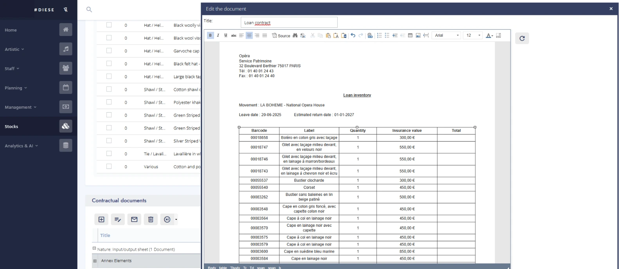619x269 pixels.
Task: Click the Find (binoculars) icon in editor toolbar
Action: [x=295, y=36]
